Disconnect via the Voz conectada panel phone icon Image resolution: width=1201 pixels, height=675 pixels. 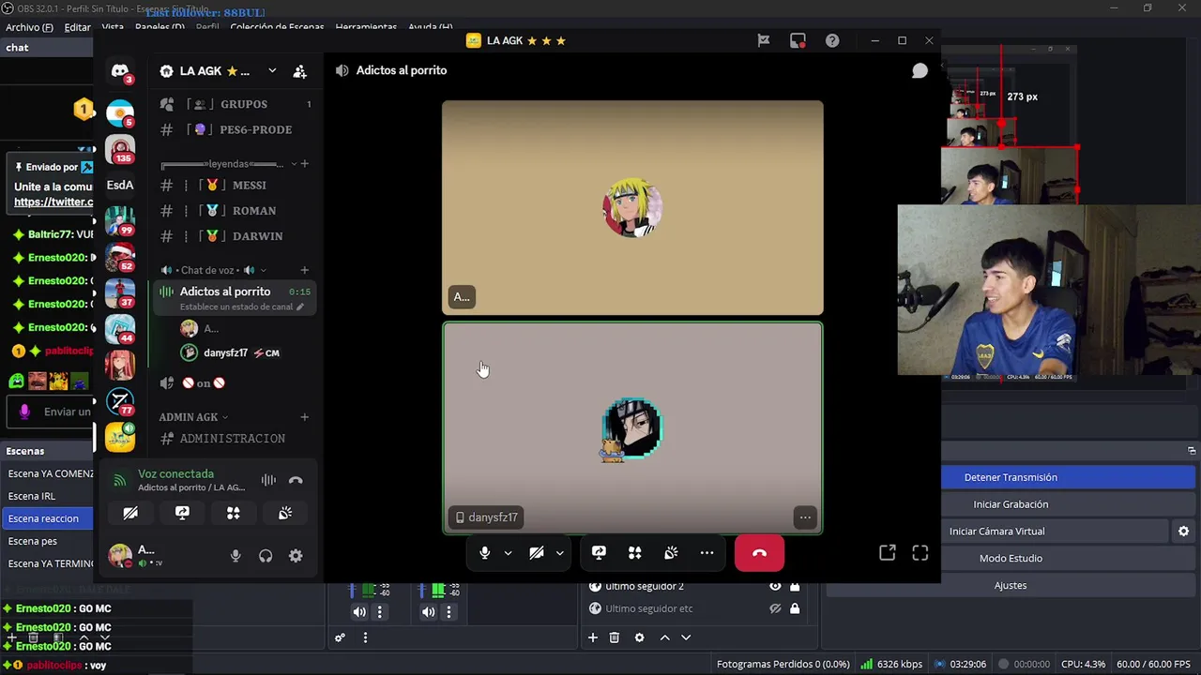coord(296,480)
